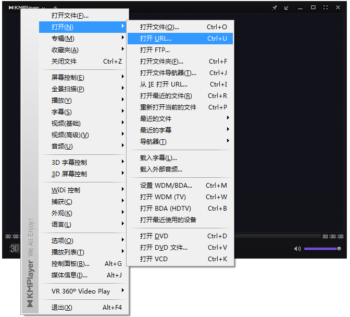Click total time display 00:00:00
Viewport: 350px width, 317px height.
coord(333,236)
